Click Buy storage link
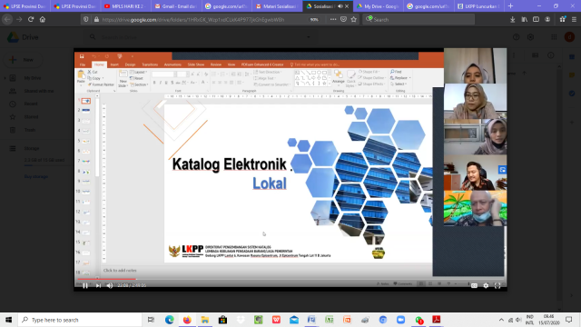 click(36, 176)
